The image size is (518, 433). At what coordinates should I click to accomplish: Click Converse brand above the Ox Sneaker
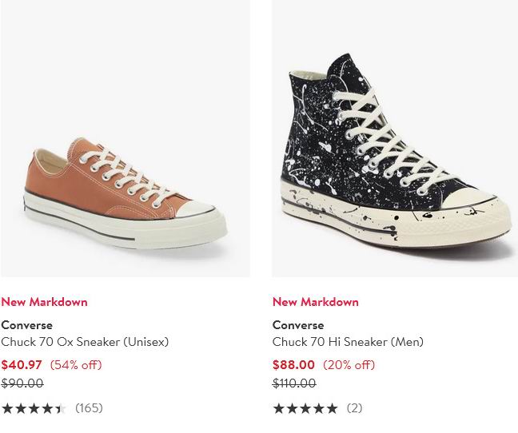click(x=26, y=325)
